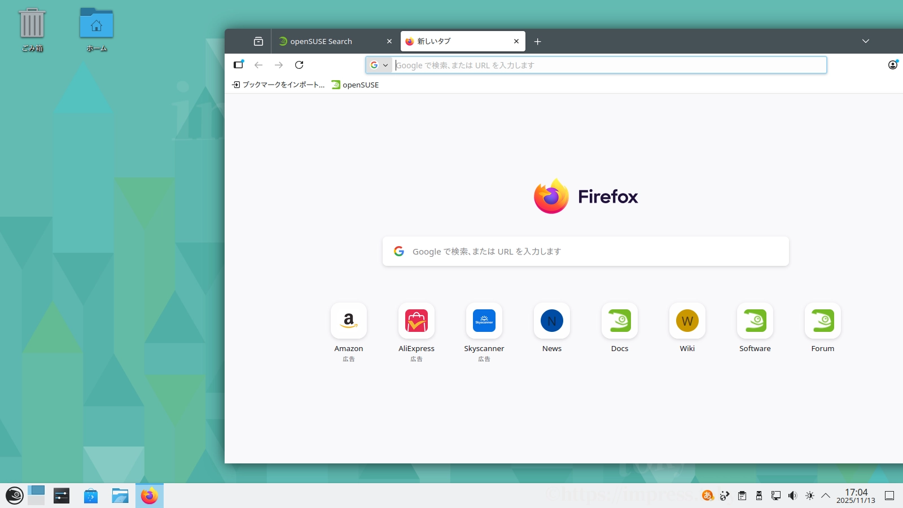Open the Japanese input method tray icon
Image resolution: width=903 pixels, height=508 pixels.
tap(708, 496)
